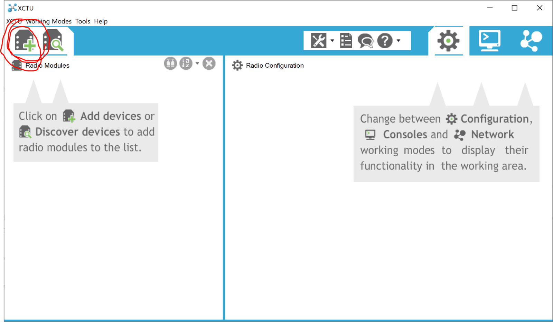Image resolution: width=553 pixels, height=322 pixels.
Task: Expand the Tools icon dropdown arrow
Action: click(332, 41)
